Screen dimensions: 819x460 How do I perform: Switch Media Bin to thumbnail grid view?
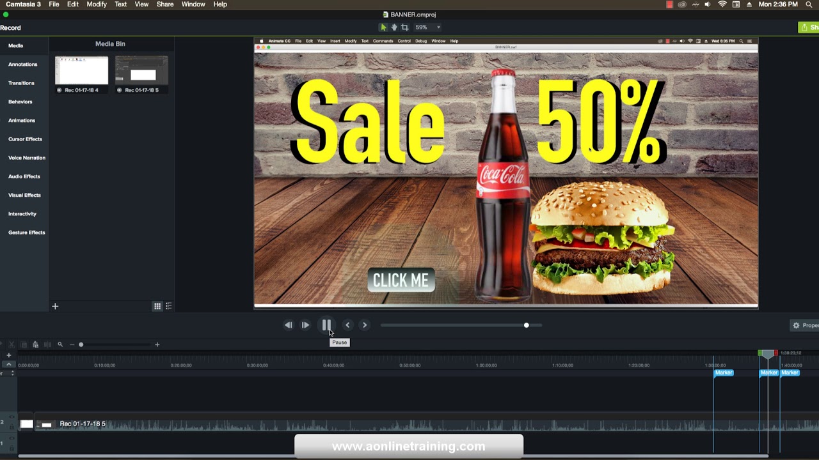157,307
